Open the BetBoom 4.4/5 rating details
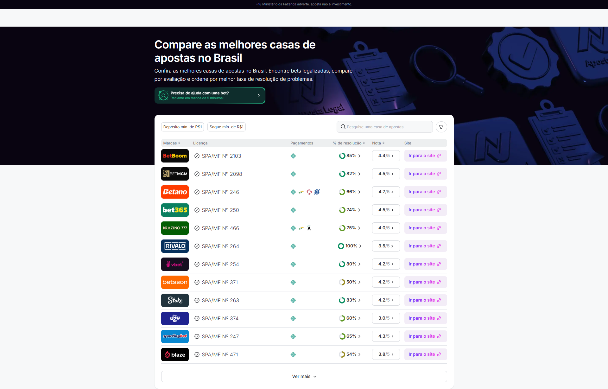The width and height of the screenshot is (608, 389). [x=386, y=156]
